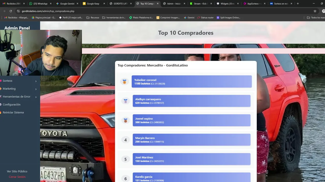Click the Sorteos chevron arrow
Screen dimensions: 325x182
[36, 81]
